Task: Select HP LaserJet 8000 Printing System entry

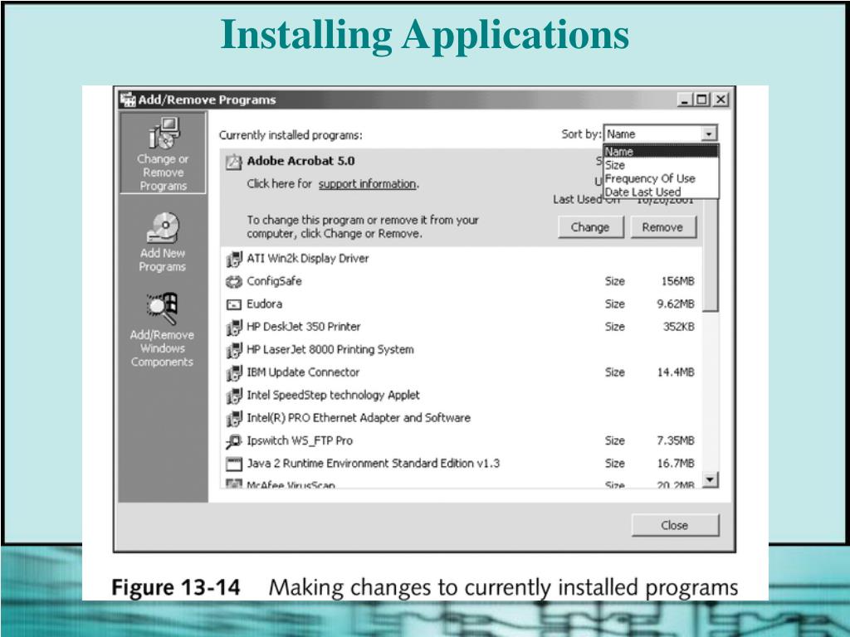Action: pyautogui.click(x=462, y=350)
